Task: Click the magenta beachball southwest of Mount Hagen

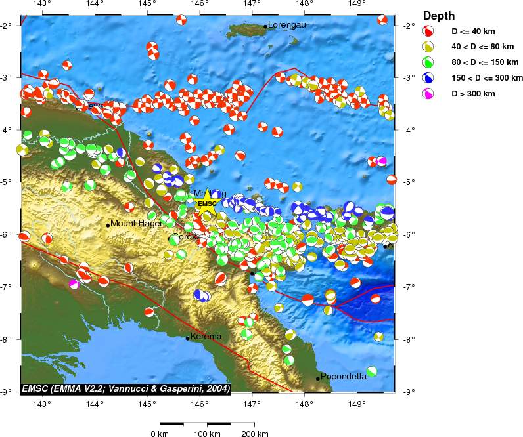Action: point(74,284)
